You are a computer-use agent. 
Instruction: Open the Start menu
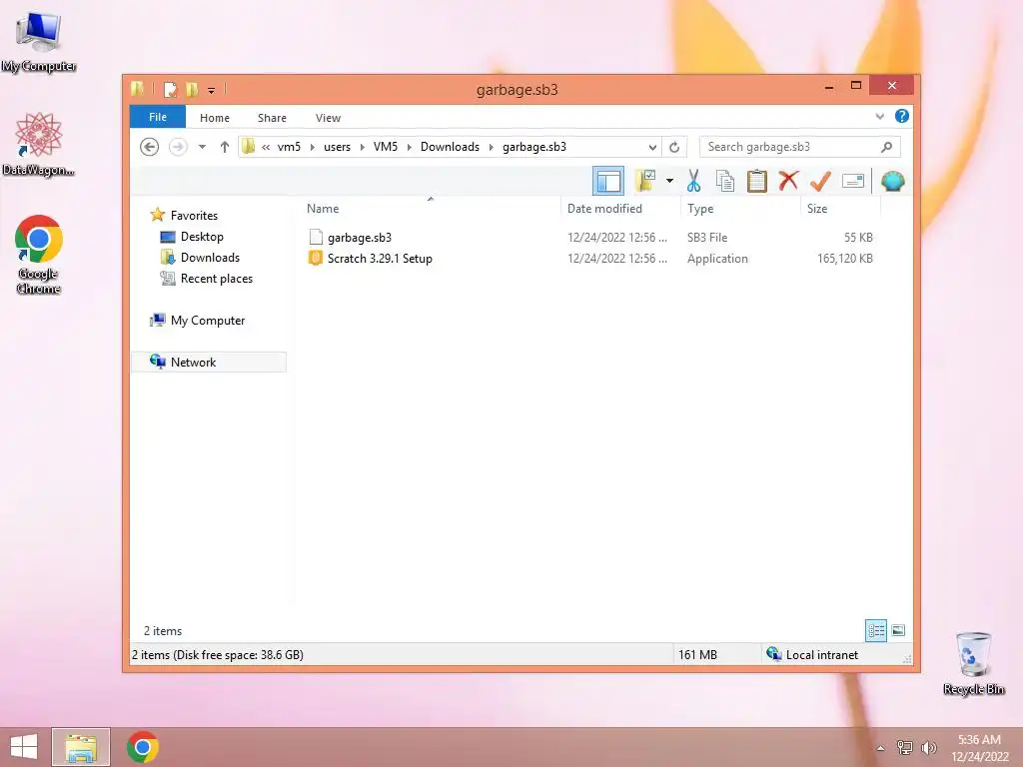tap(24, 747)
